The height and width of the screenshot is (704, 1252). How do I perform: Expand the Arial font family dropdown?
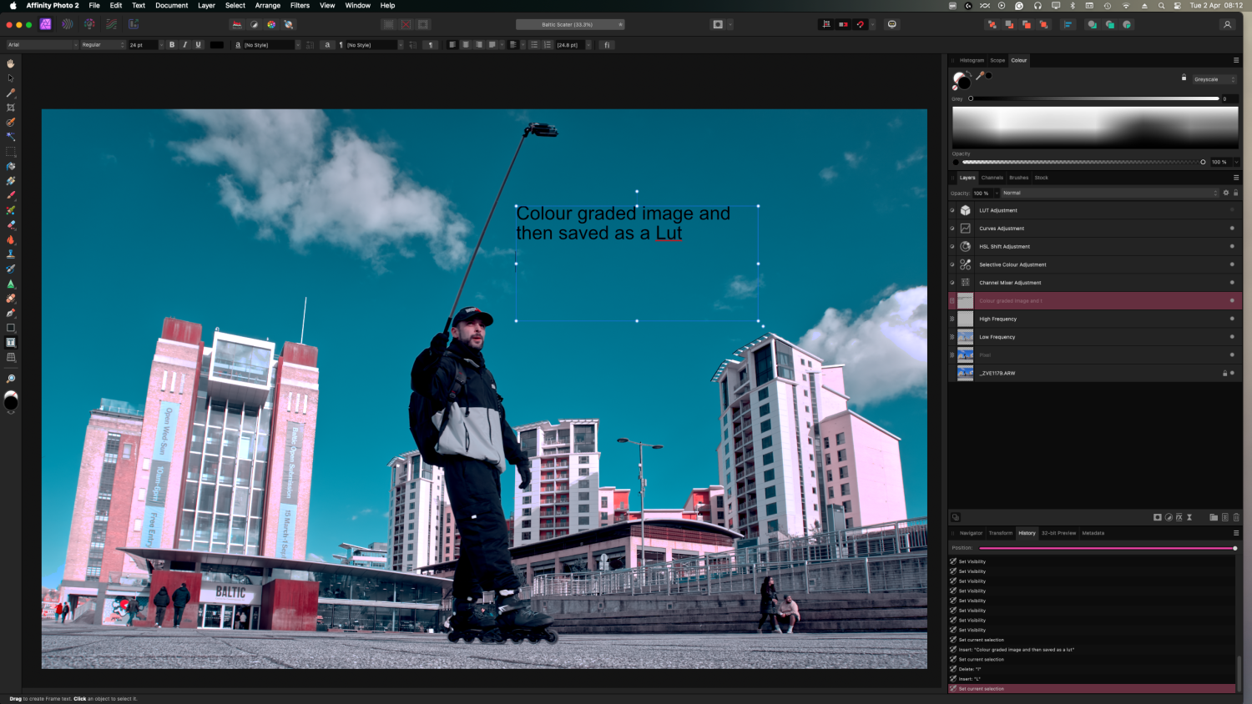point(42,45)
